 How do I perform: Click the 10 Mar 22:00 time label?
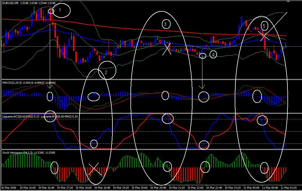(x=195, y=188)
